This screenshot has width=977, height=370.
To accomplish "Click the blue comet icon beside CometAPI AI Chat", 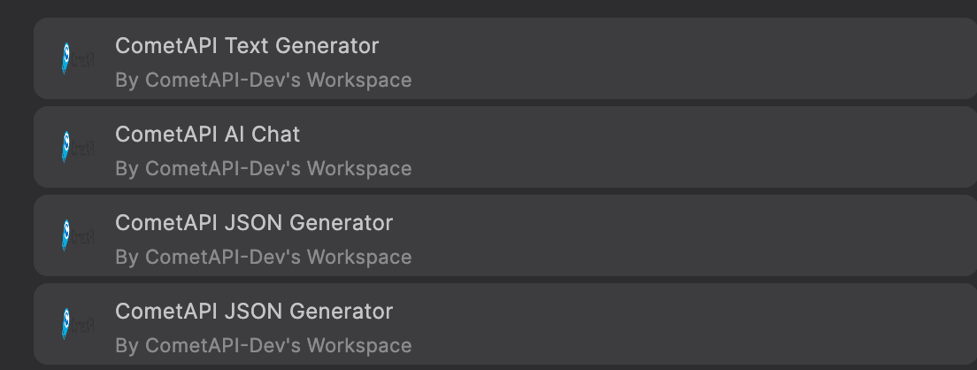I will click(66, 146).
